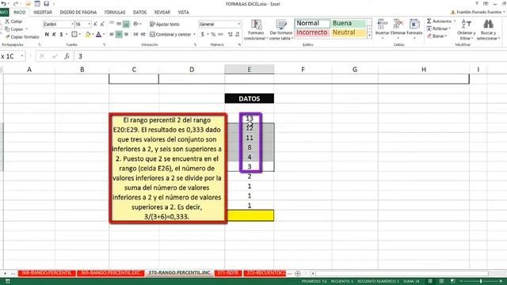Viewport: 507px width, 285px height.
Task: Click in the formula bar showing 3
Action: [x=291, y=56]
